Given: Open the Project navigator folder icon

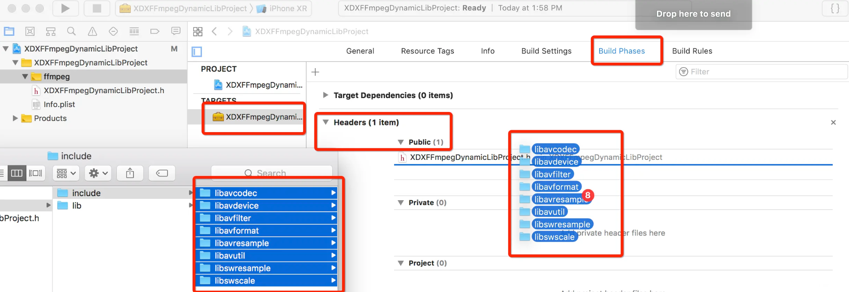Looking at the screenshot, I should [9, 31].
